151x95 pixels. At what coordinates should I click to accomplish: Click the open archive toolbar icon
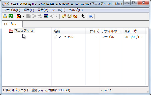[5, 16]
